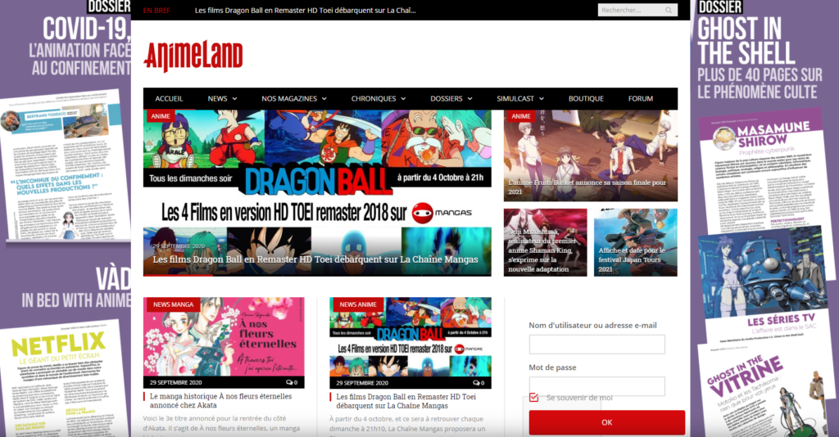
Task: Click the EN BREF label
Action: (156, 10)
